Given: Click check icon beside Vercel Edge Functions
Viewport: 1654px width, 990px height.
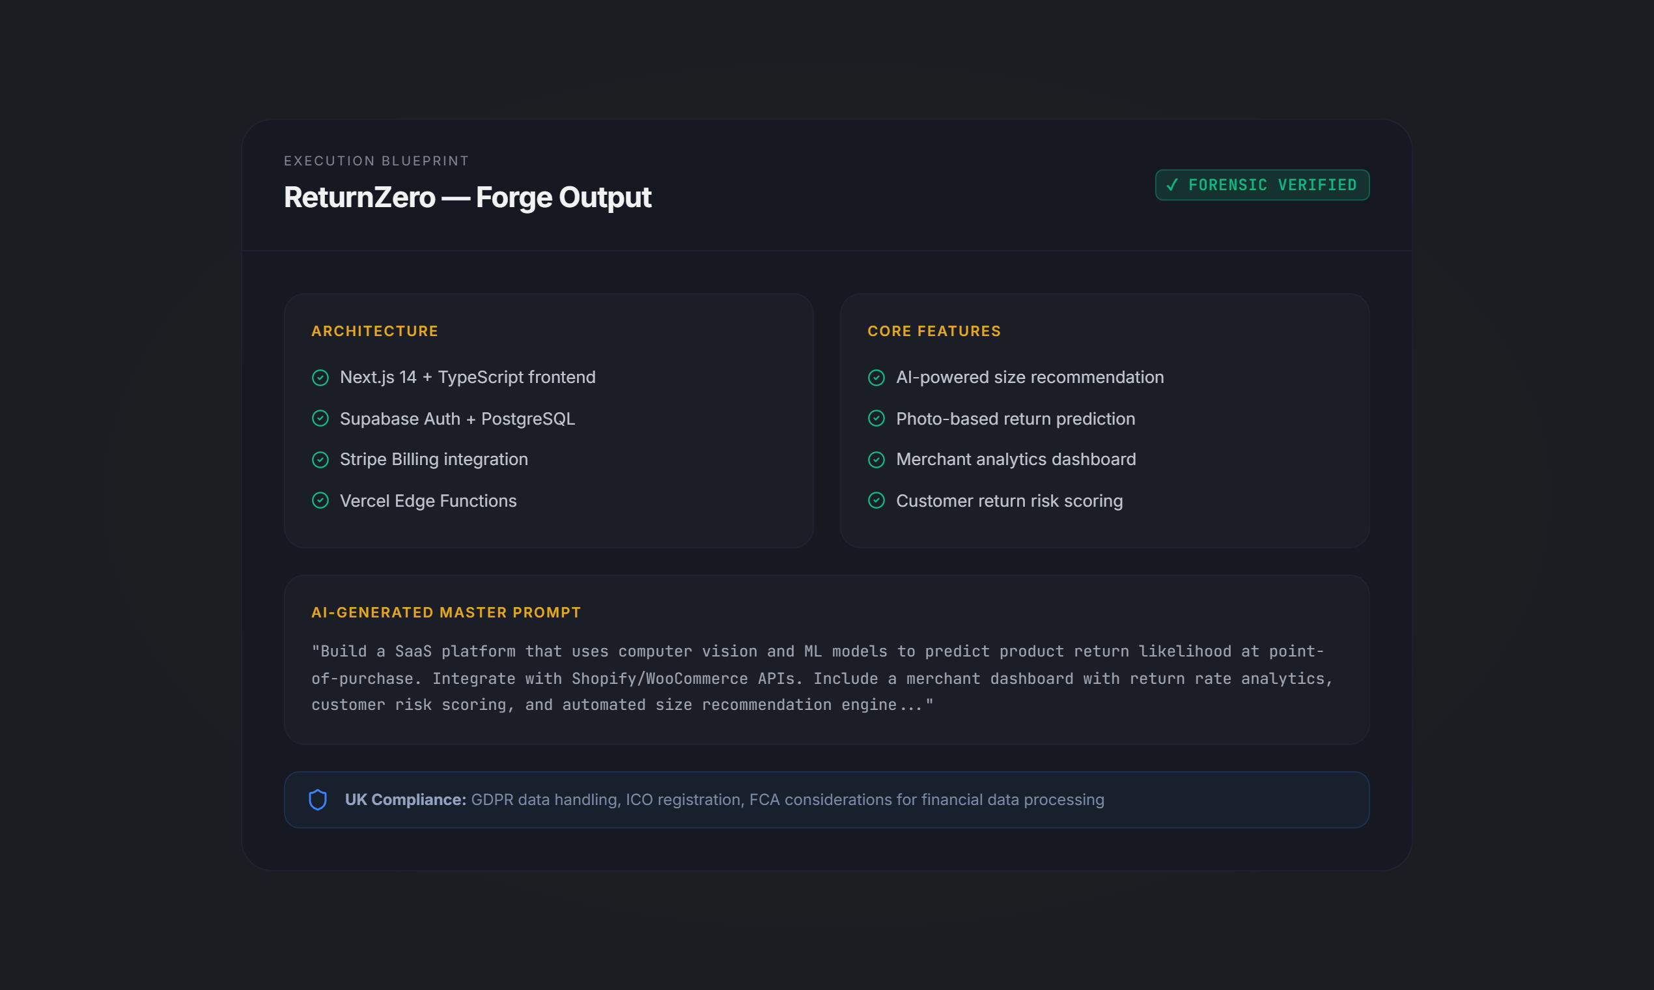Looking at the screenshot, I should 320,500.
